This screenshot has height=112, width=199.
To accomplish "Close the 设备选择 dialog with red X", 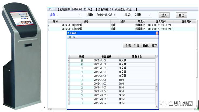I will [x=157, y=33].
